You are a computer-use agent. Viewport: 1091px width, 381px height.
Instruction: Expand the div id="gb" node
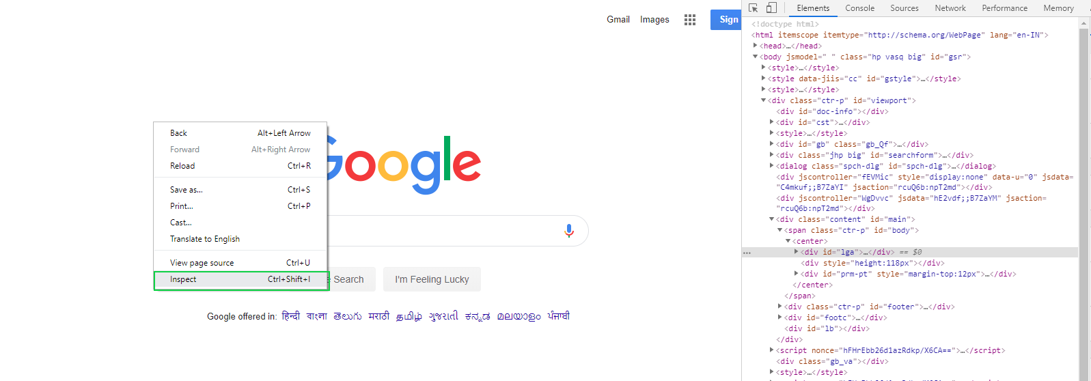pos(772,144)
